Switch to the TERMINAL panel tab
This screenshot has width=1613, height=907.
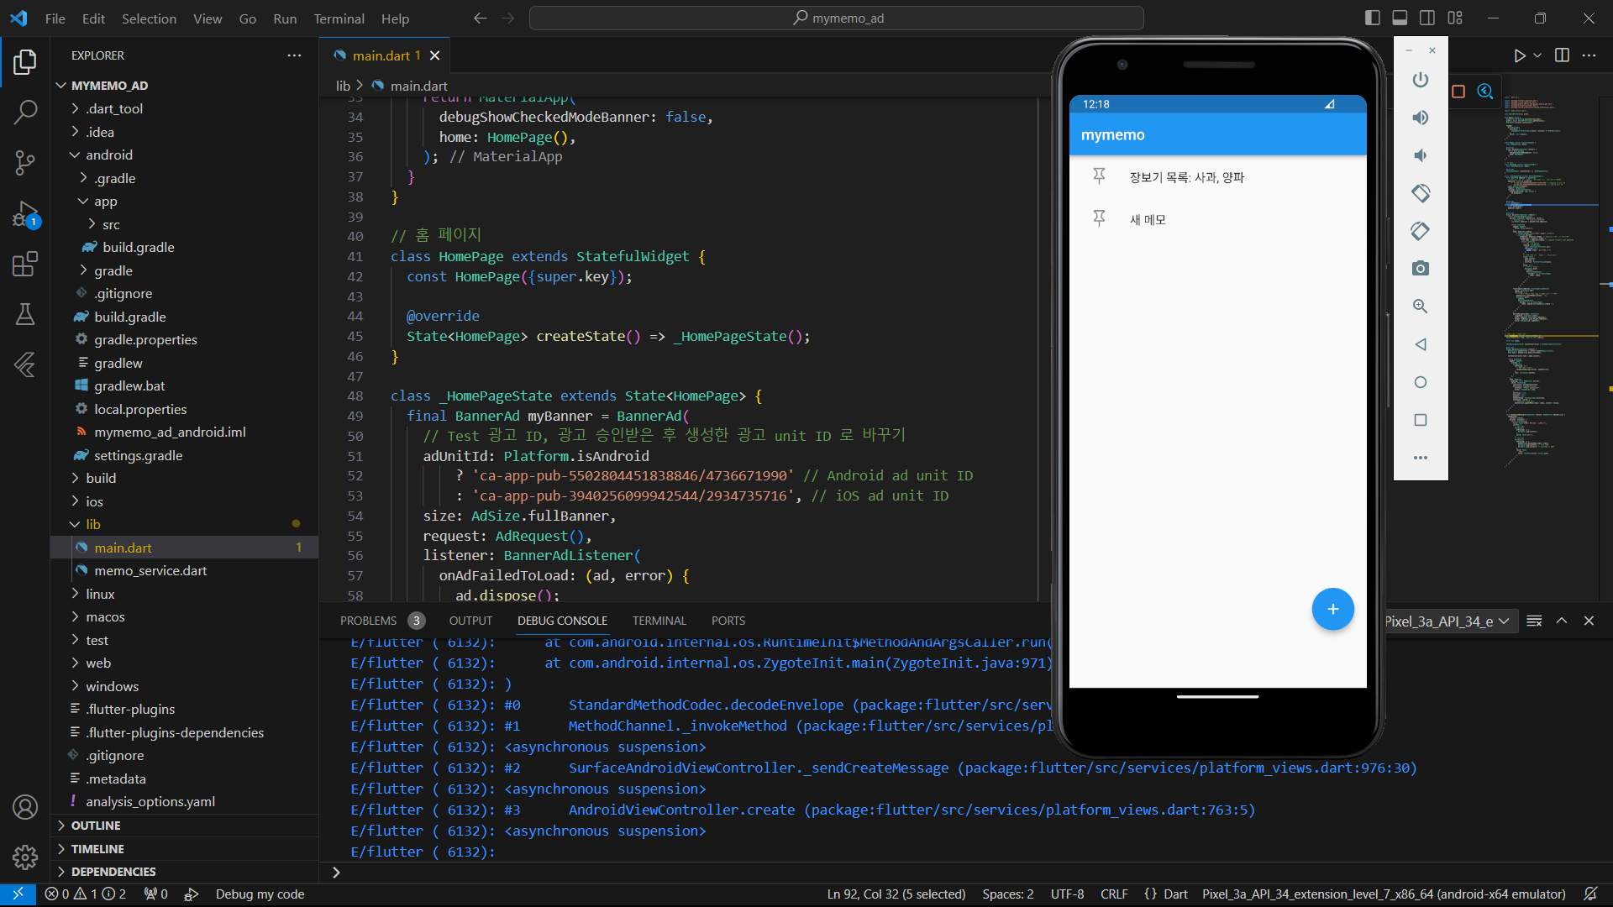coord(659,621)
